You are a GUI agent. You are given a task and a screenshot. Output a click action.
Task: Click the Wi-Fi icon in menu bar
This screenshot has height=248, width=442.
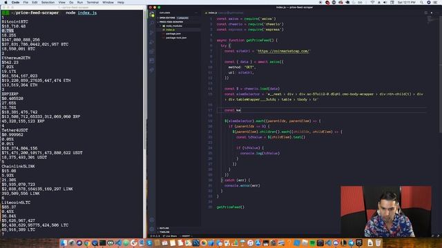(372, 2)
